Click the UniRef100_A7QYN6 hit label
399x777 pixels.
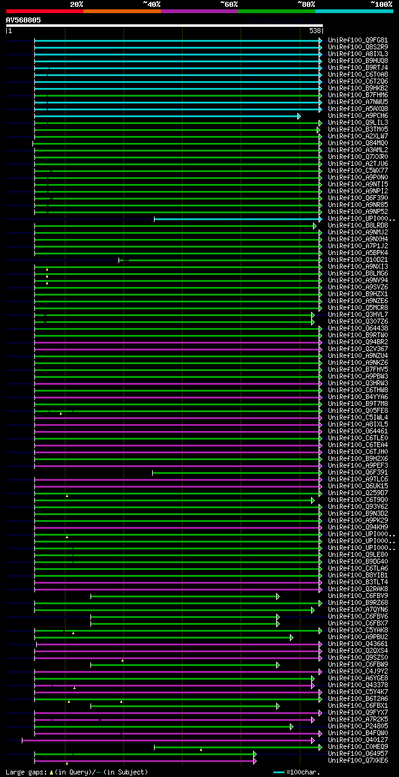click(x=358, y=610)
